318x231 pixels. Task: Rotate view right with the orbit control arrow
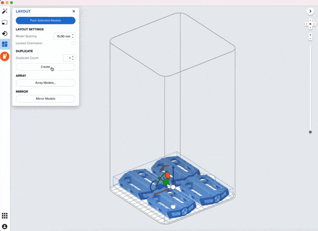[x=314, y=24]
